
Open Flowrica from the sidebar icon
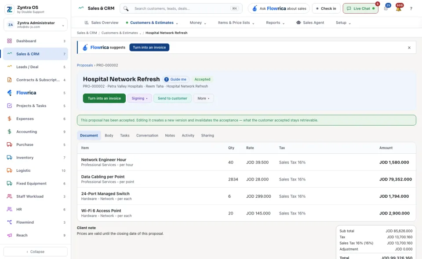(x=9, y=93)
